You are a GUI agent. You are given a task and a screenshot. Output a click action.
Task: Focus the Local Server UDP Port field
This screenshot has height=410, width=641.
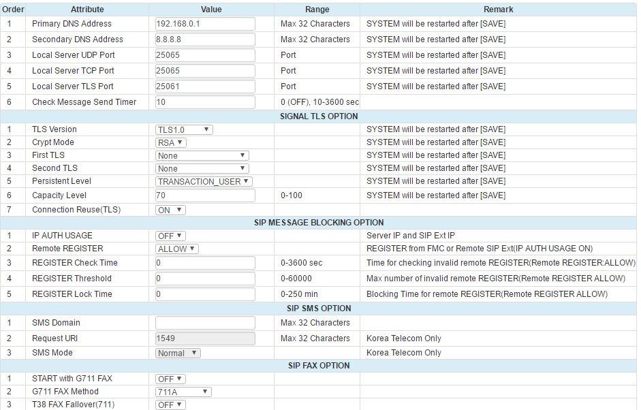point(205,55)
